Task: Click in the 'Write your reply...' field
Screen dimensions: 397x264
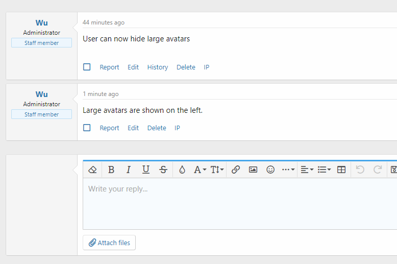Action: point(240,204)
